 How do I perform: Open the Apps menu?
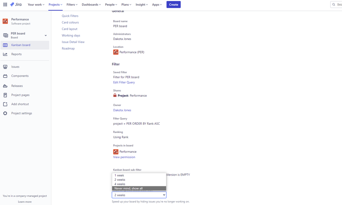coord(157,4)
